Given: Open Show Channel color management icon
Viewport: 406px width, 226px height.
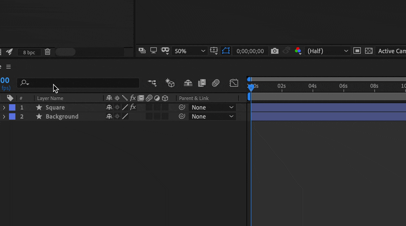Looking at the screenshot, I should point(298,51).
